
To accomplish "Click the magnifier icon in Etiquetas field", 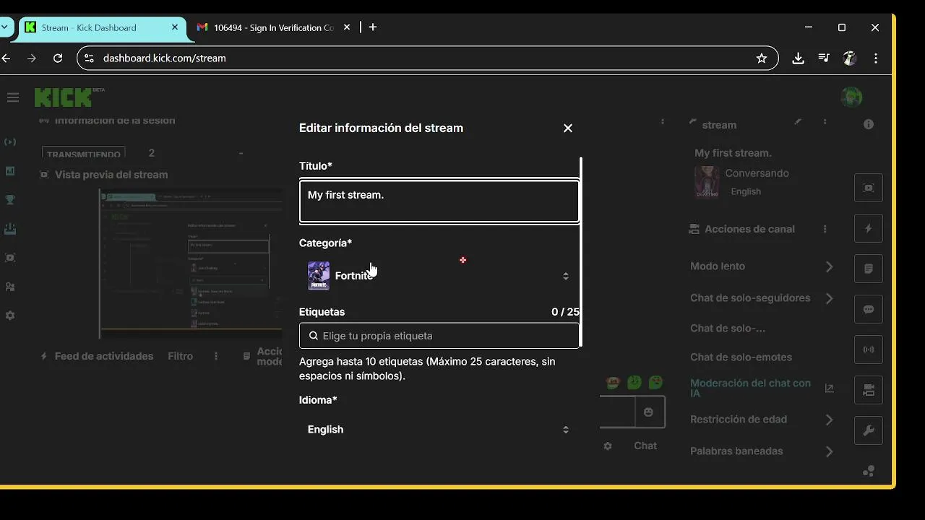I will click(313, 336).
